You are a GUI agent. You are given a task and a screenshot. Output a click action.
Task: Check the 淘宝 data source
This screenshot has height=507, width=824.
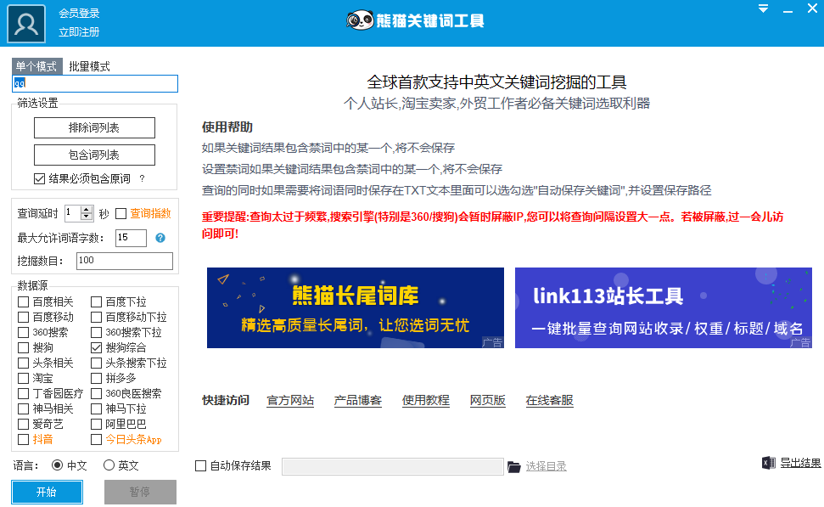pos(23,378)
